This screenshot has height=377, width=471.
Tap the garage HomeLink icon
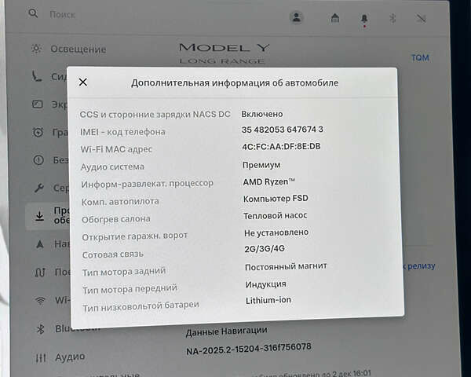point(335,17)
